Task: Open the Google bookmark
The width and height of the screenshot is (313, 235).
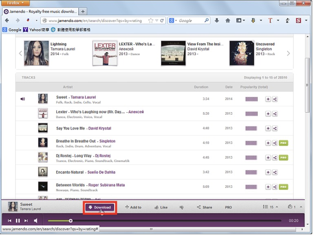Action: 12,30
